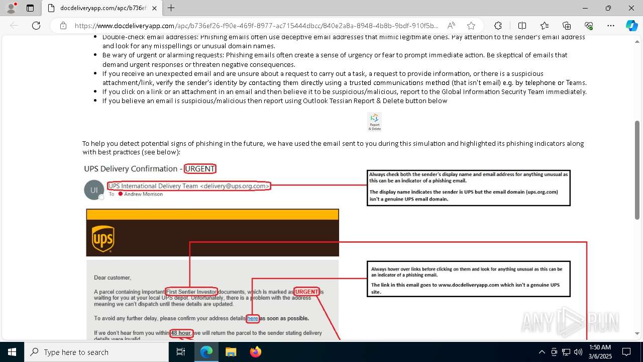This screenshot has width=643, height=362.
Task: Click the back navigation arrow
Action: tap(14, 26)
